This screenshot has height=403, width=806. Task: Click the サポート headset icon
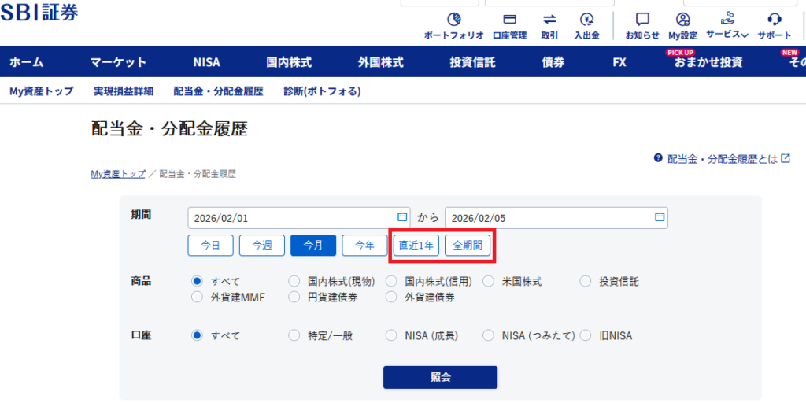(775, 20)
